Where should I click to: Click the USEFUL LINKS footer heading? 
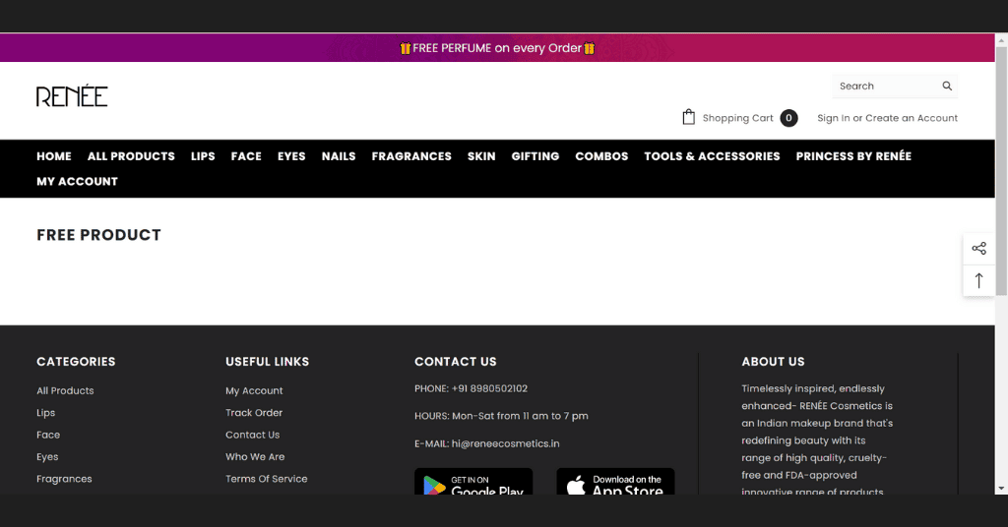268,362
